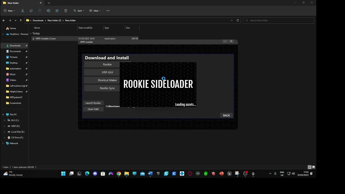The image size is (345, 194).
Task: Collapse This PC tree node
Action: [x=3, y=115]
